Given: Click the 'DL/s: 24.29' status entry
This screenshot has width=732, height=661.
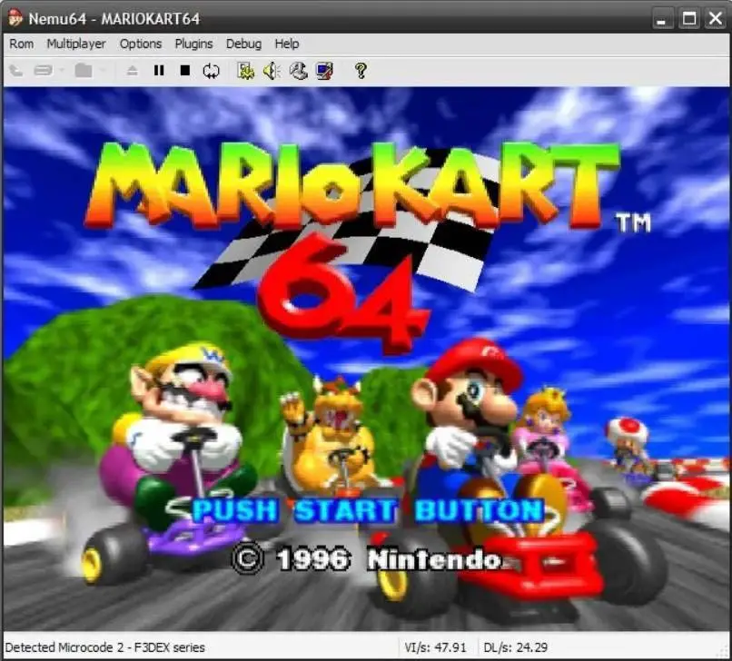Looking at the screenshot, I should point(515,647).
